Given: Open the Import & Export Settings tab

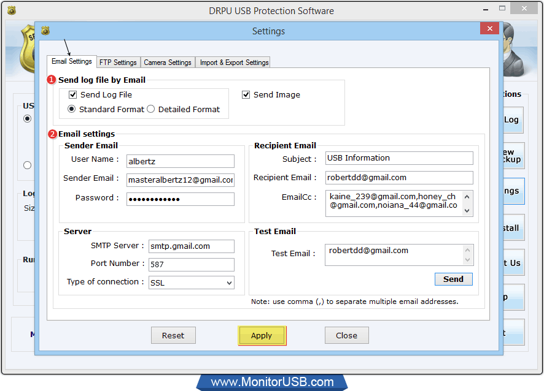Looking at the screenshot, I should coord(234,63).
